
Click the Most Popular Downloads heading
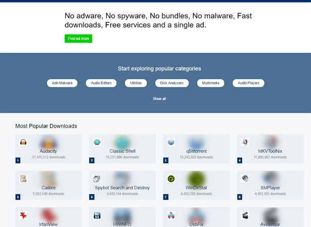[46, 126]
